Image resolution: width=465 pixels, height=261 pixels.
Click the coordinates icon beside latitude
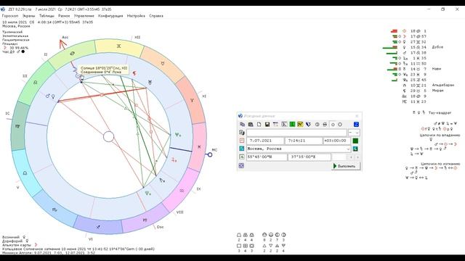(x=242, y=157)
